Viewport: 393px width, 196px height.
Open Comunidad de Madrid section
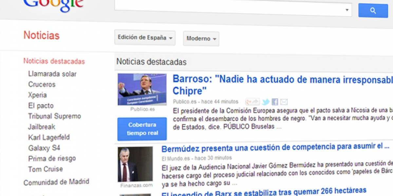(x=56, y=182)
